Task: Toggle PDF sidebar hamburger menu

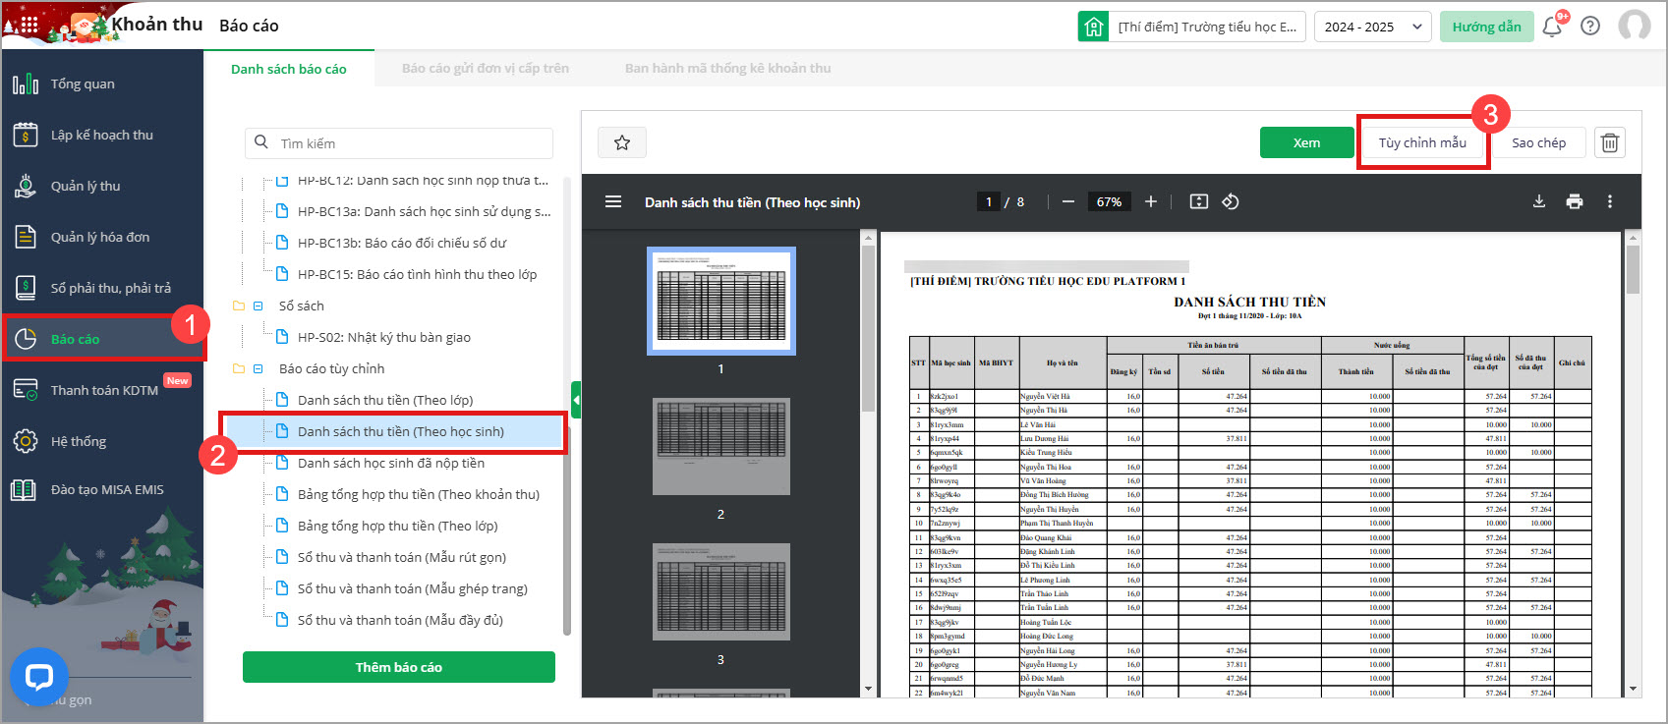Action: tap(613, 201)
